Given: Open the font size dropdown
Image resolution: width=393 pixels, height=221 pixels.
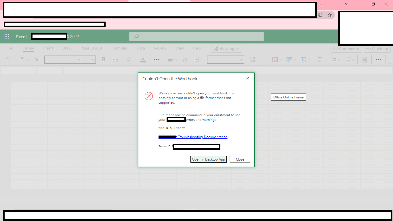Looking at the screenshot, I should pos(88,60).
